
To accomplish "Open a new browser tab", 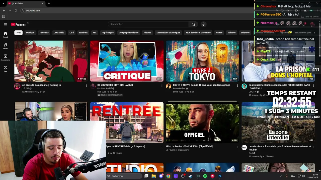I will point(49,3).
